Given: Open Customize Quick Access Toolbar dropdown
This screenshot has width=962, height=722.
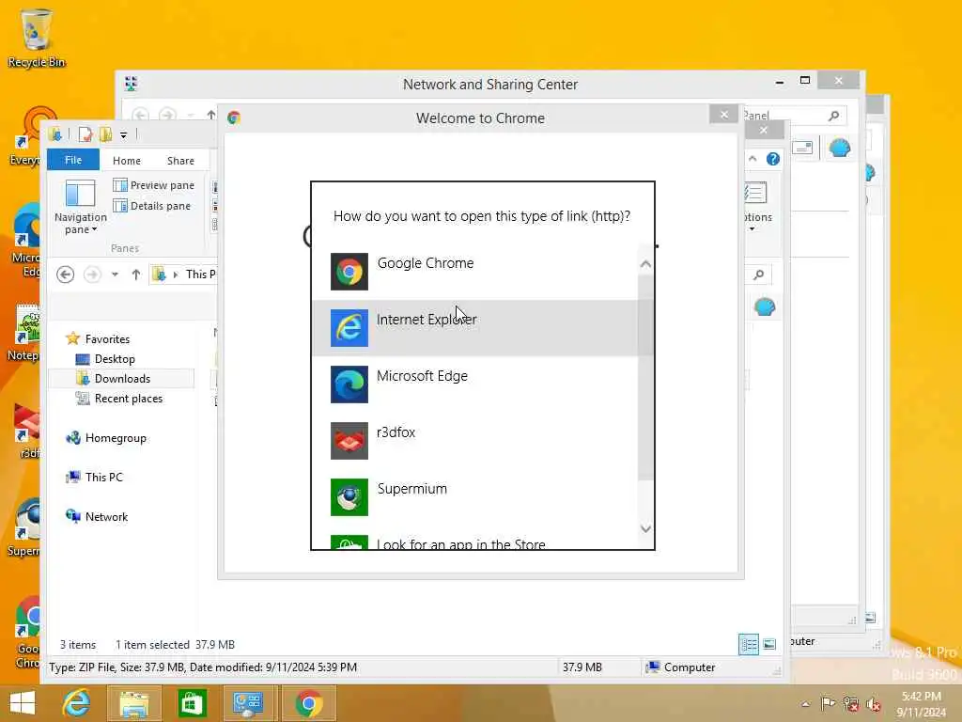Looking at the screenshot, I should tap(123, 134).
